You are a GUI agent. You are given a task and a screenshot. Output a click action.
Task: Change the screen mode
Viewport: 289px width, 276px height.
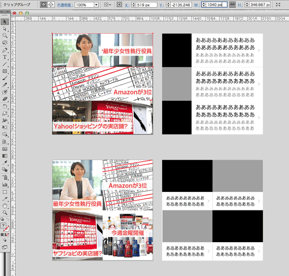pyautogui.click(x=5, y=248)
